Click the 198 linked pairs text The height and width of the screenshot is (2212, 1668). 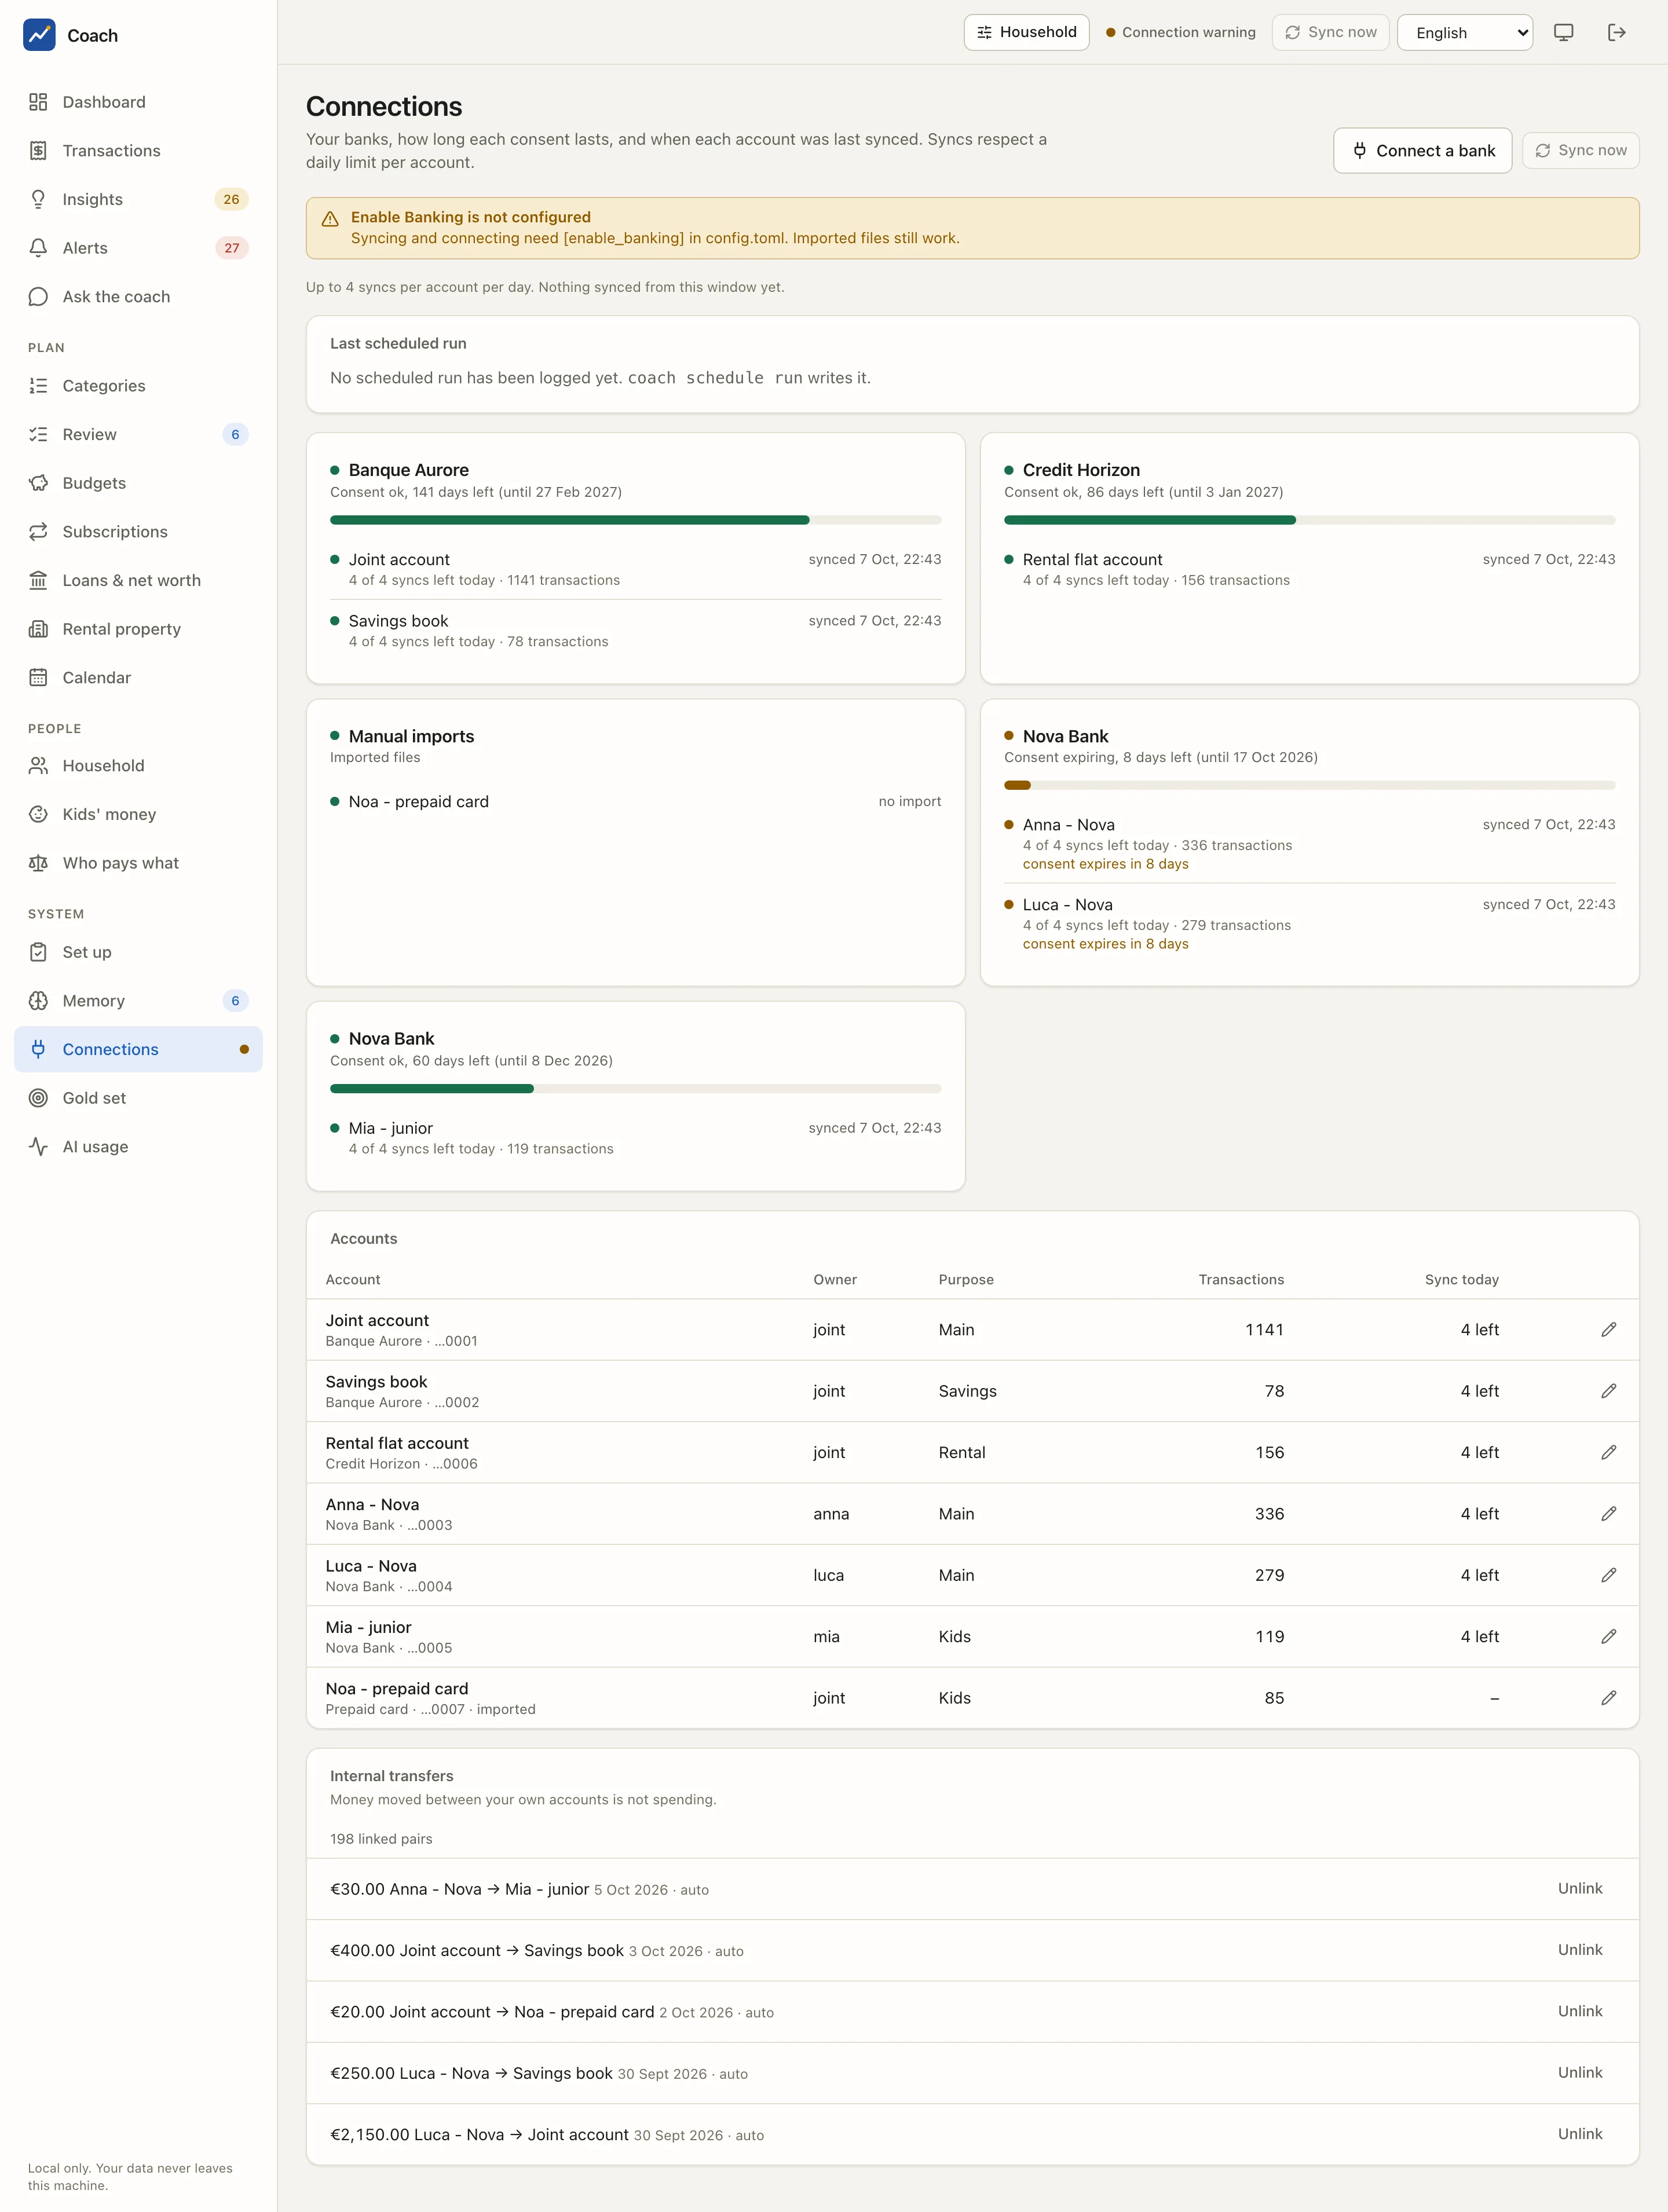pos(381,1839)
